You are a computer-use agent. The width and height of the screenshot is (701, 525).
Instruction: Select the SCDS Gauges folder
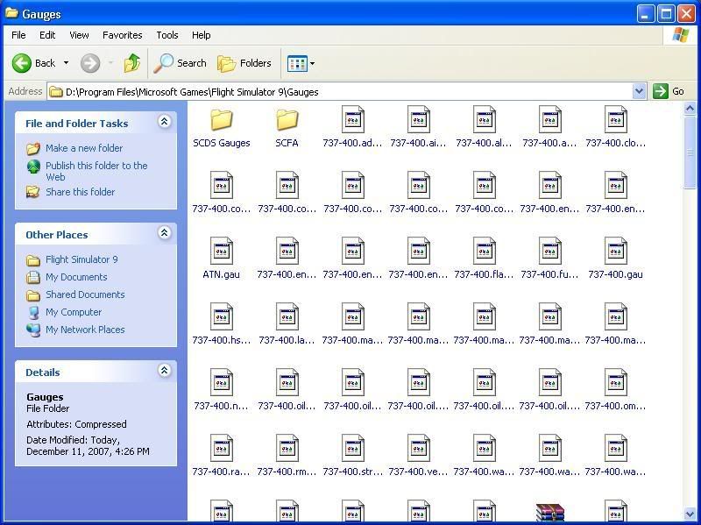pos(222,120)
